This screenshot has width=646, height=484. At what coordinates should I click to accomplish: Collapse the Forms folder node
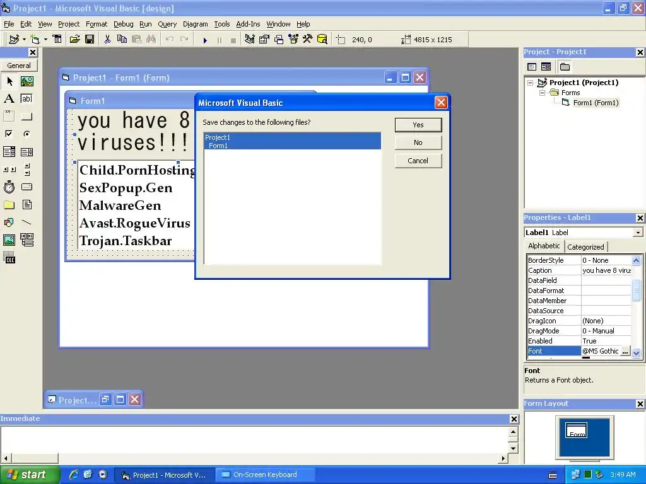[543, 93]
